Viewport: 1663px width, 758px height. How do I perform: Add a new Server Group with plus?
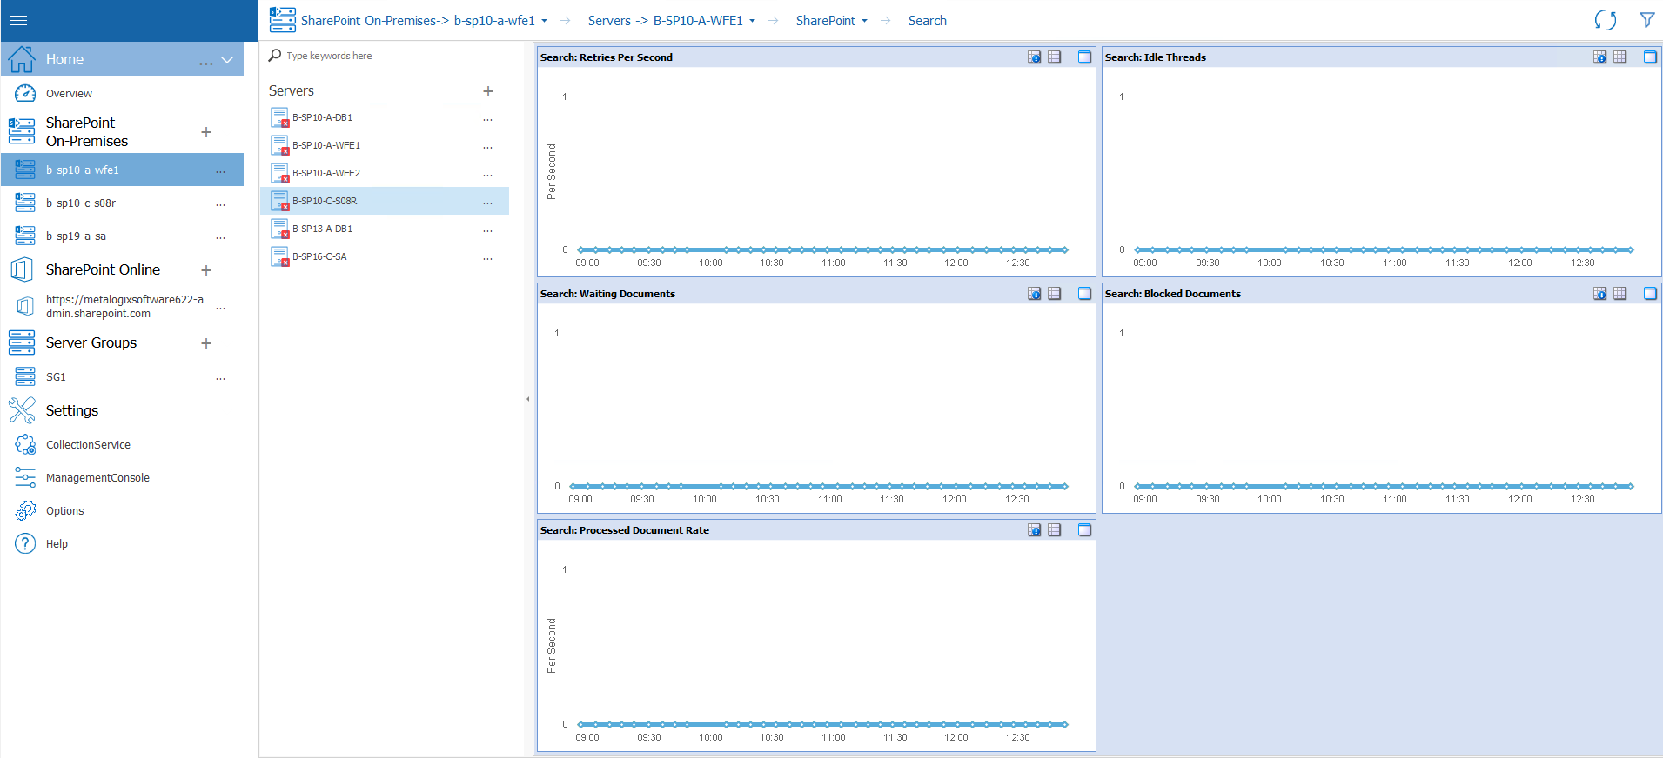pyautogui.click(x=206, y=343)
